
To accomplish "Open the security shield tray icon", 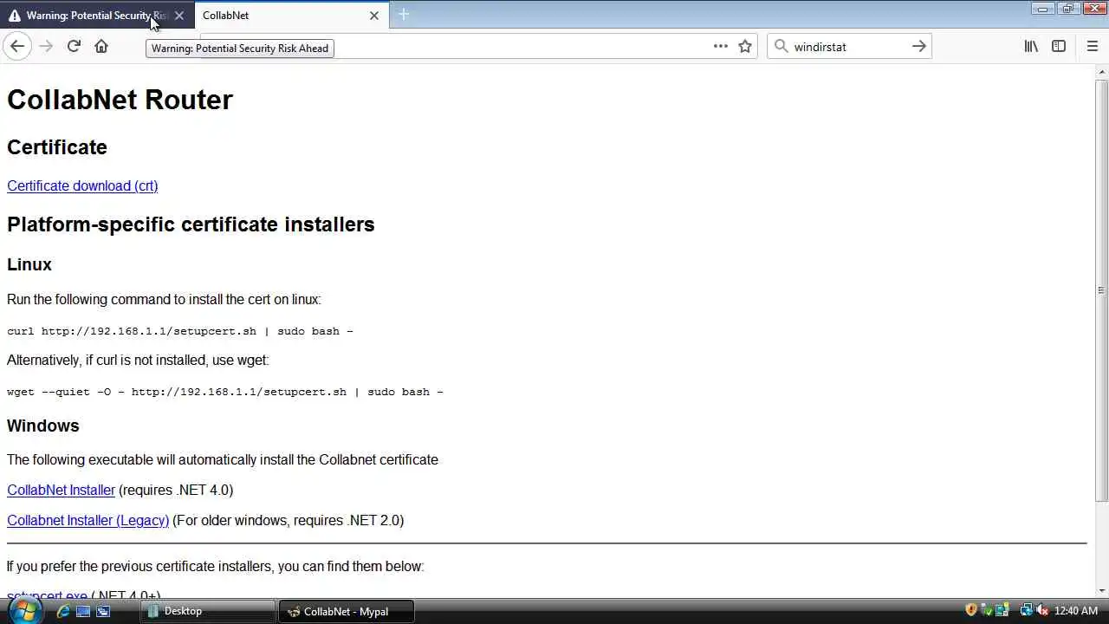I will point(971,611).
